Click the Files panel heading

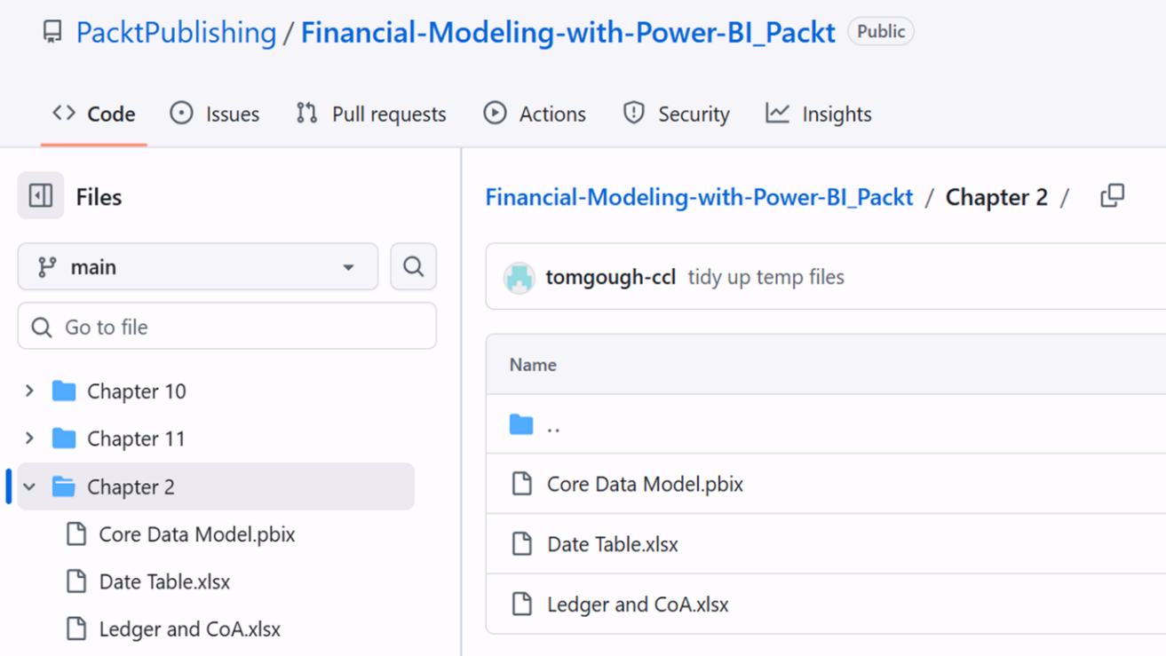(x=99, y=197)
